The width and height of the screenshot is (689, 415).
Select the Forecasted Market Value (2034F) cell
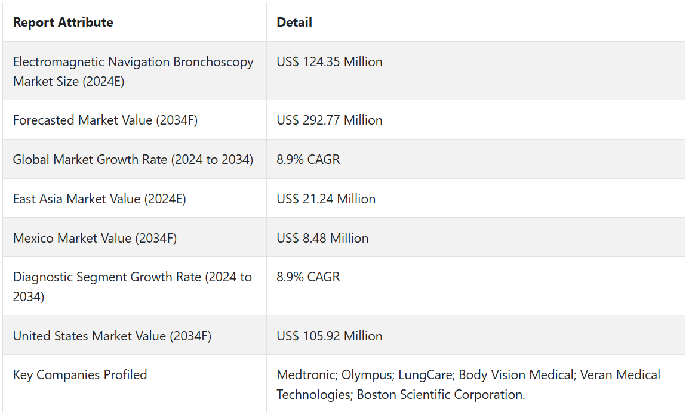click(105, 120)
